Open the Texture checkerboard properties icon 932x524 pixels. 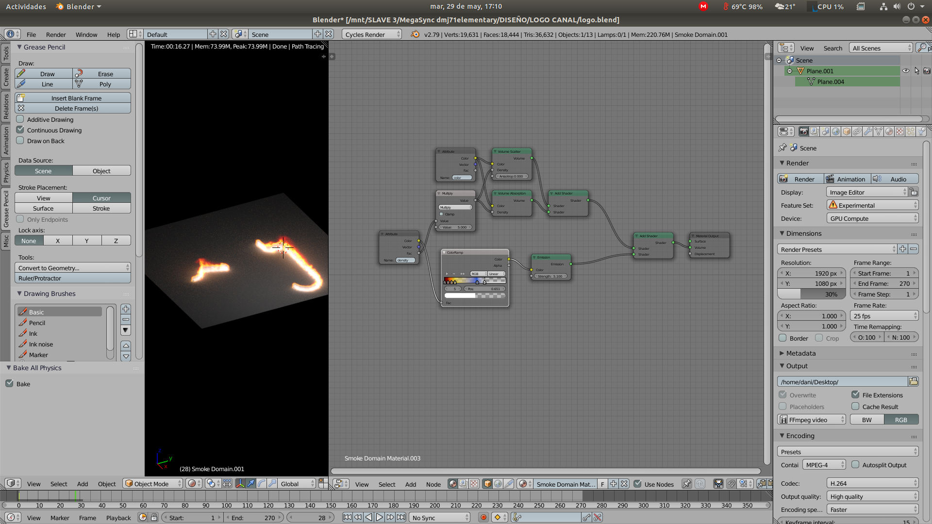click(900, 131)
